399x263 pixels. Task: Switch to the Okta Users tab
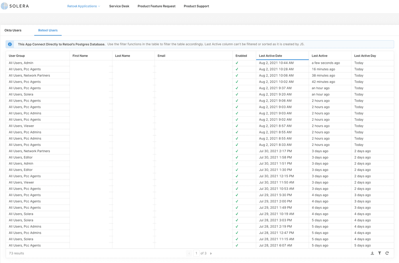click(x=13, y=30)
